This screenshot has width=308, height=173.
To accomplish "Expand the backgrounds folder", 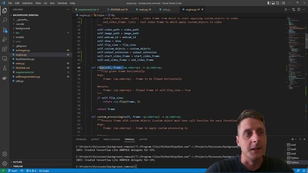I will point(23,28).
